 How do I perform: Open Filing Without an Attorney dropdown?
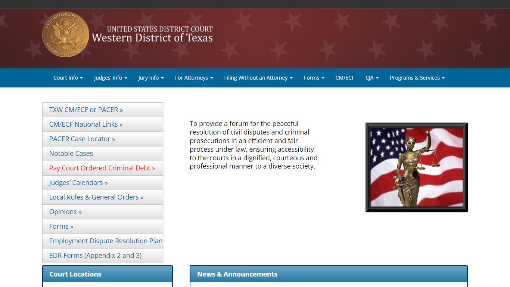tap(258, 78)
